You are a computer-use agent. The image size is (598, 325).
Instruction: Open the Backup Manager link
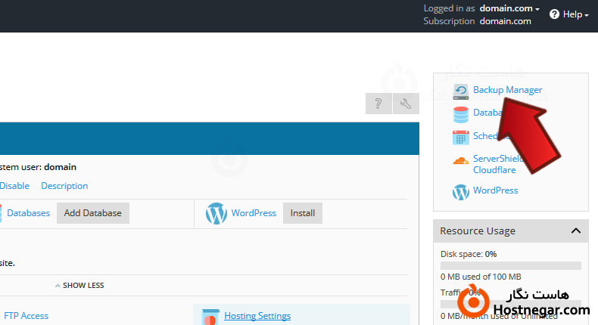coord(507,90)
